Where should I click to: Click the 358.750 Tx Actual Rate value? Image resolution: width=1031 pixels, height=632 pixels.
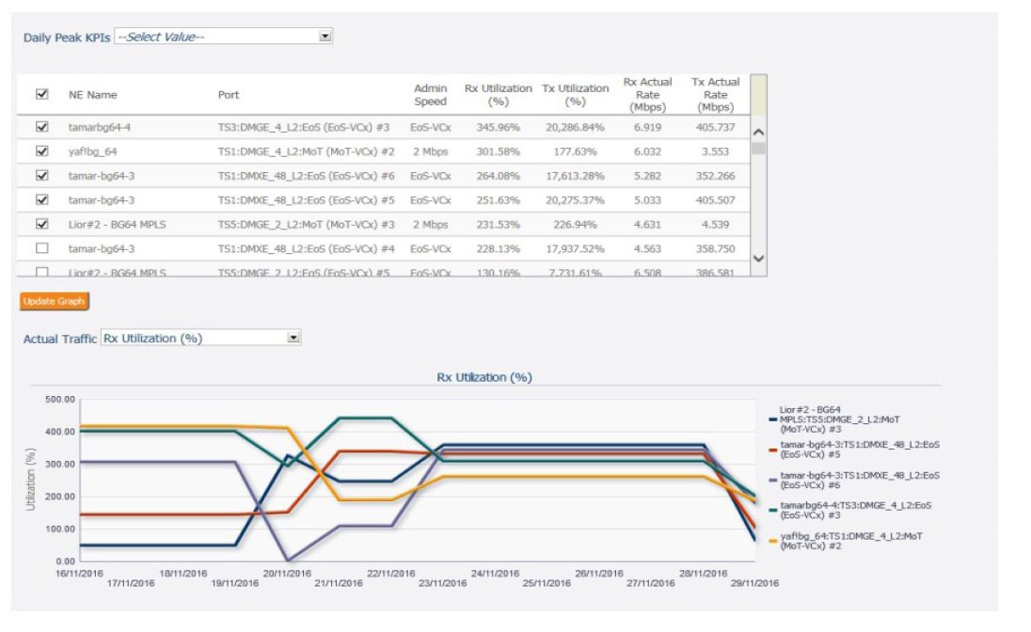point(715,248)
